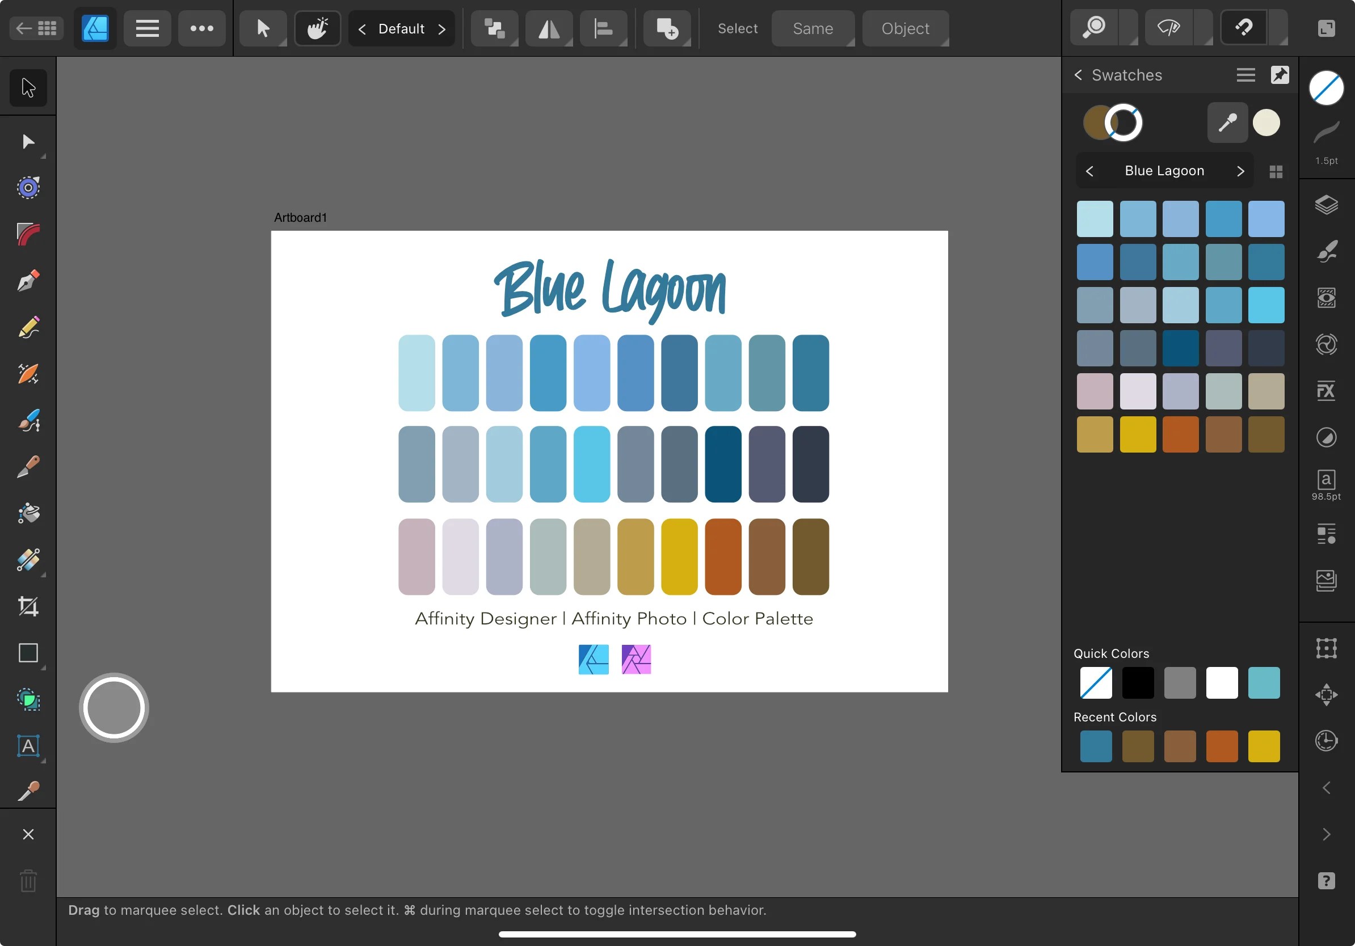This screenshot has width=1355, height=946.
Task: Pin the Swatches panel open
Action: coord(1280,75)
